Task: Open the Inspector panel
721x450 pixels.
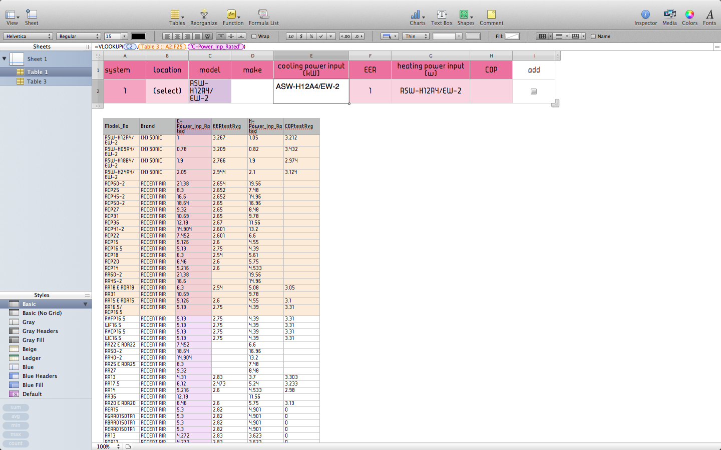Action: (645, 14)
